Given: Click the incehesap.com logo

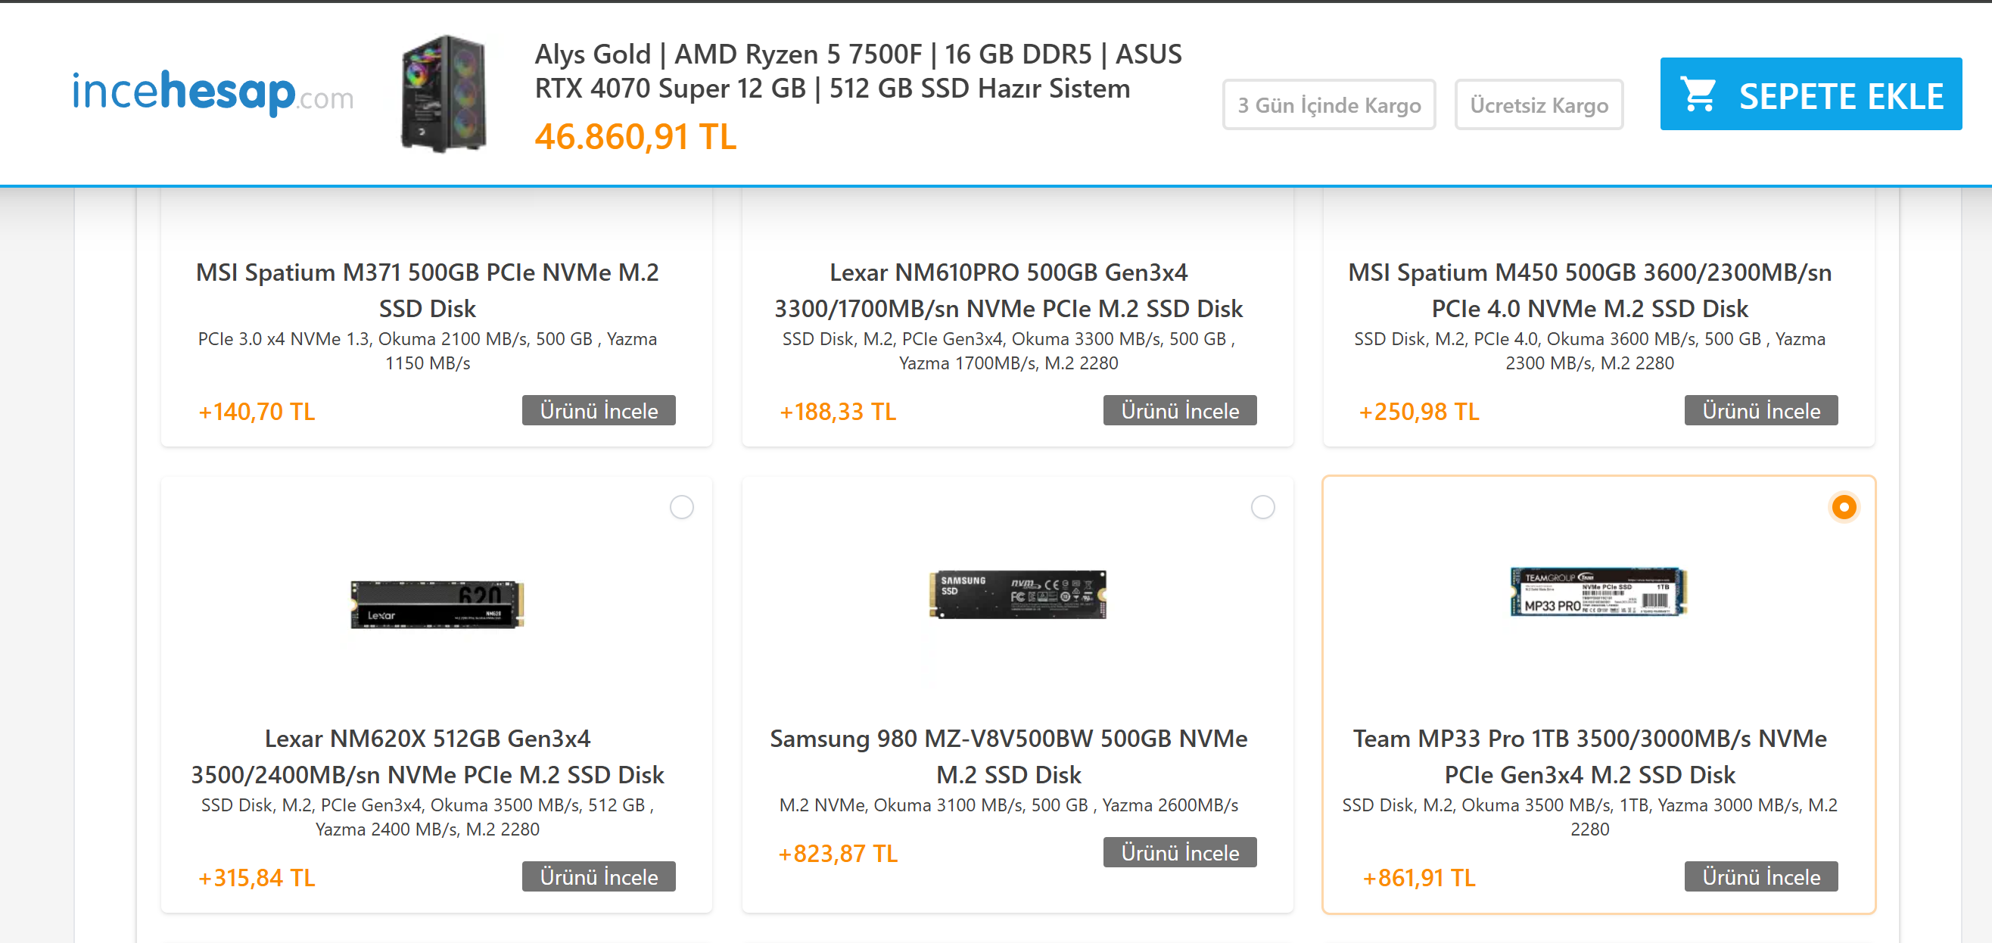Looking at the screenshot, I should pyautogui.click(x=213, y=93).
